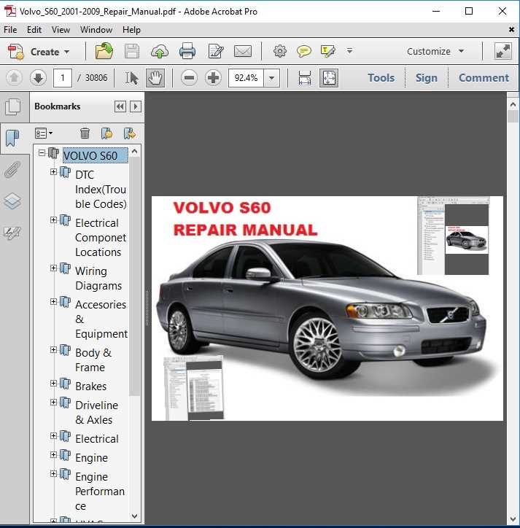Click the Zoom Out minus button

point(190,78)
